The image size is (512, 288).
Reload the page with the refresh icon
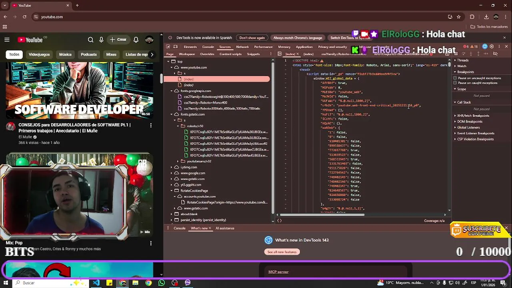24,17
